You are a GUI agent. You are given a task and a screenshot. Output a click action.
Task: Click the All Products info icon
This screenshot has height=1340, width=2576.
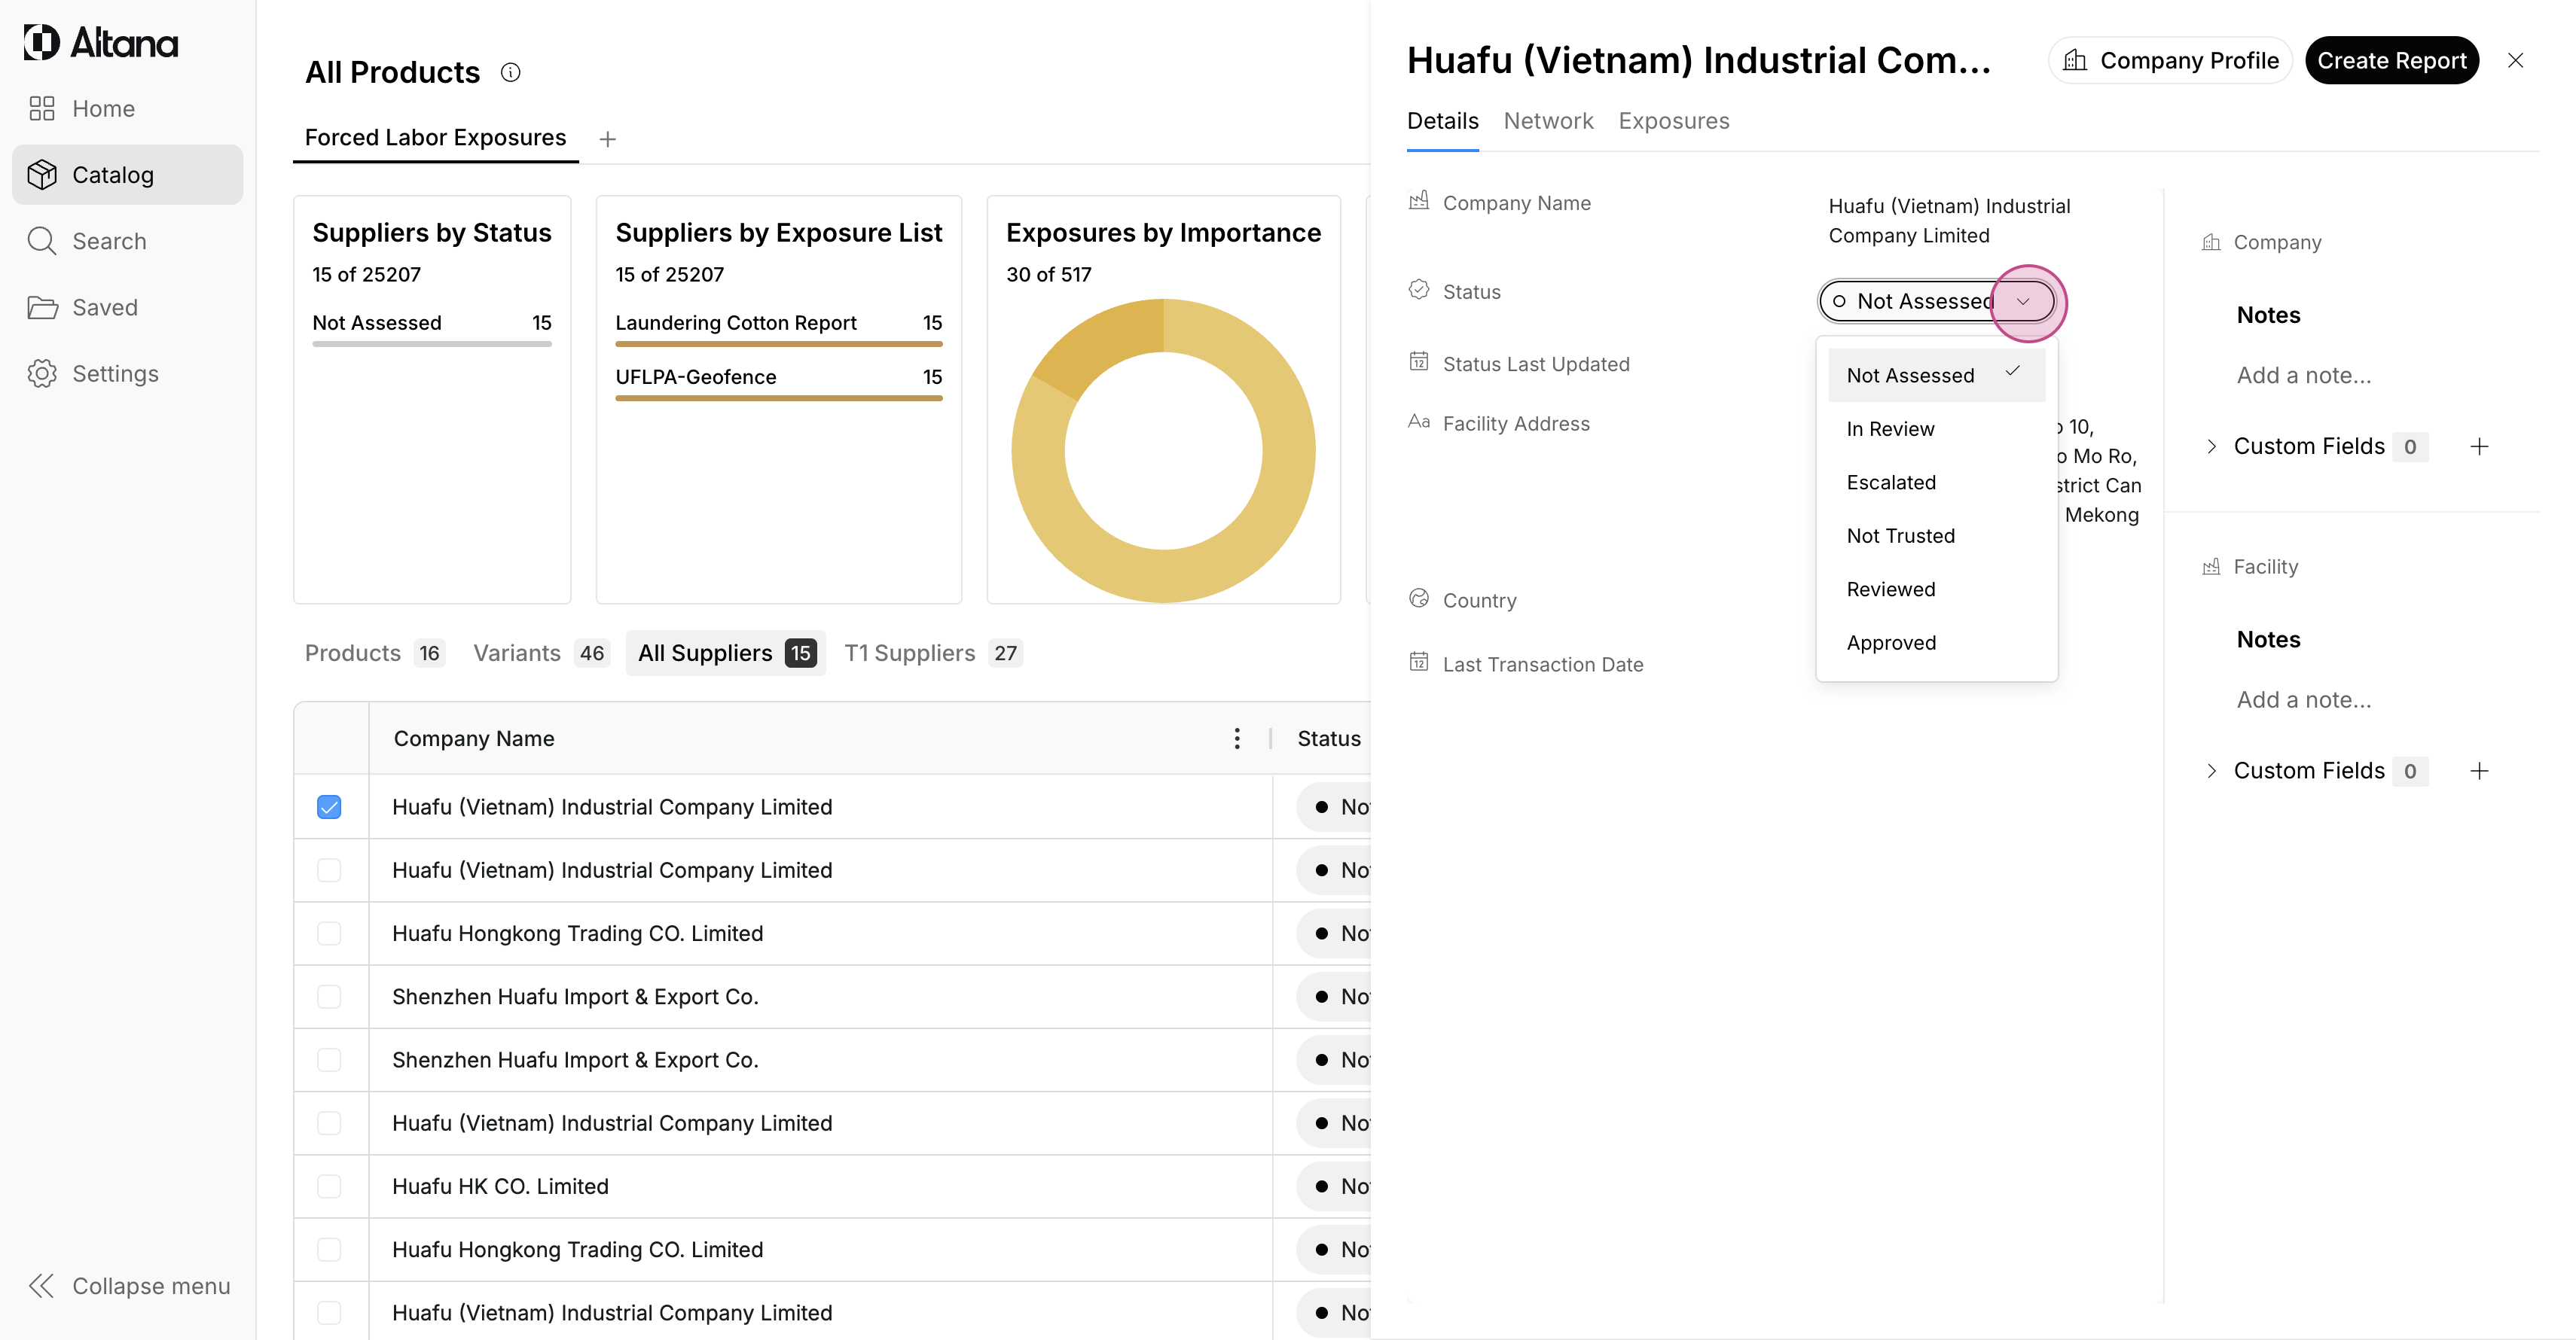pyautogui.click(x=510, y=72)
